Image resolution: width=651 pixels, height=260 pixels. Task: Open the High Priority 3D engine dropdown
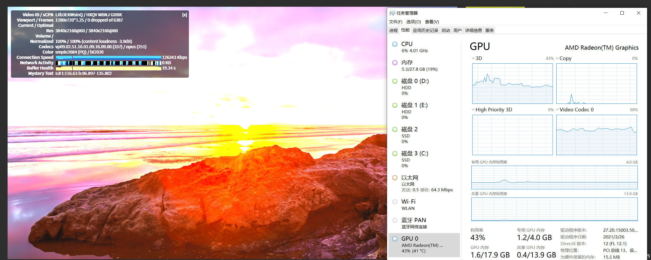tap(473, 110)
